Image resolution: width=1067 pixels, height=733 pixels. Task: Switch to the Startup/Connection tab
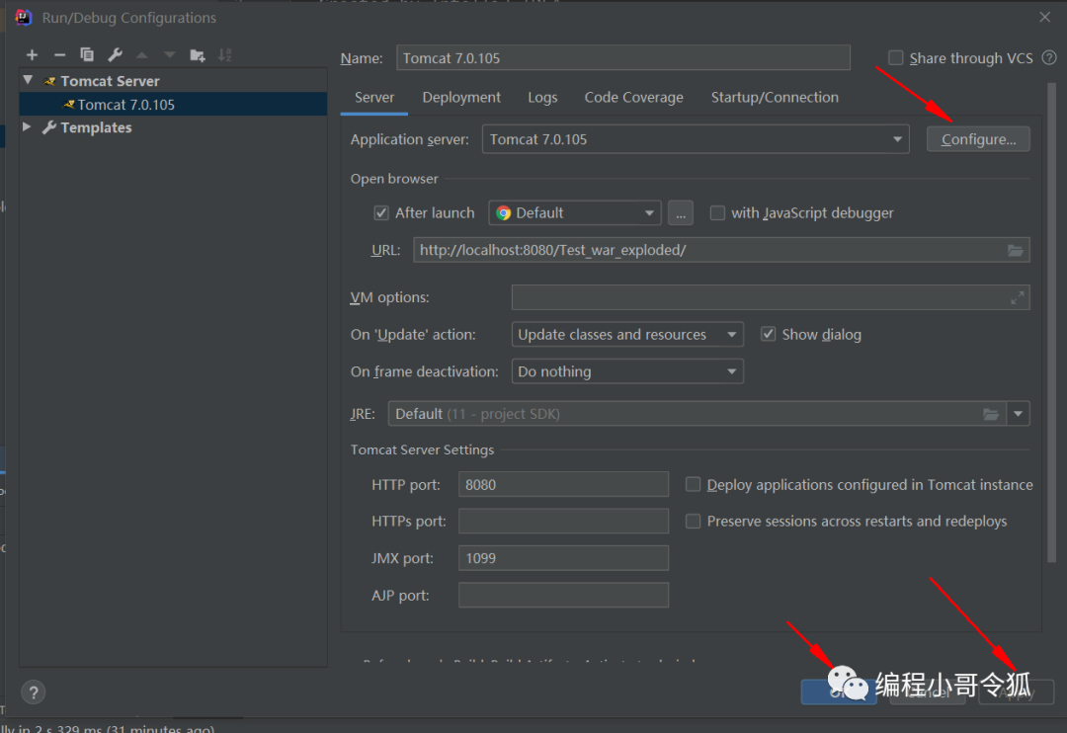coord(775,98)
